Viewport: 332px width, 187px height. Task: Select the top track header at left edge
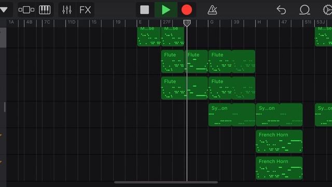(3, 37)
